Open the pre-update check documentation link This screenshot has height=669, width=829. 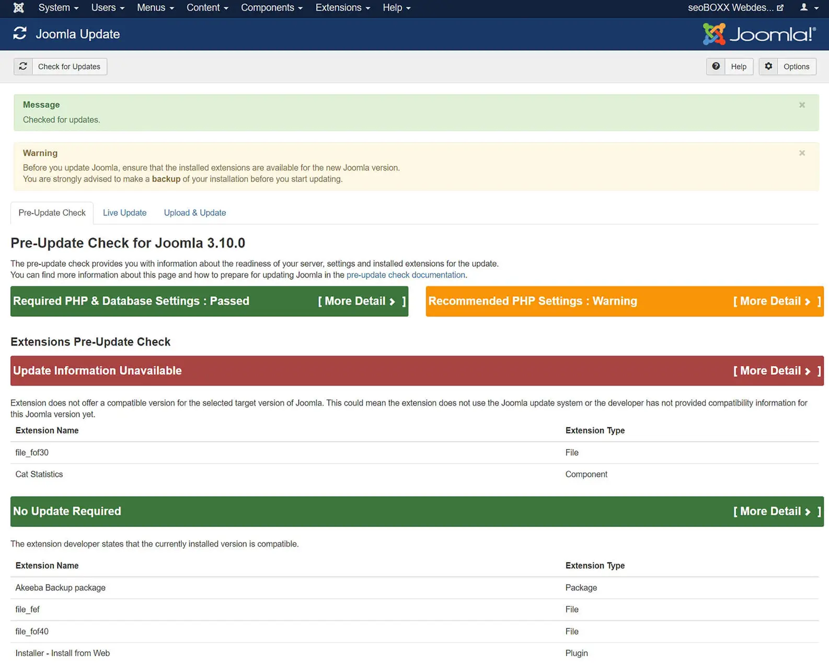coord(406,275)
